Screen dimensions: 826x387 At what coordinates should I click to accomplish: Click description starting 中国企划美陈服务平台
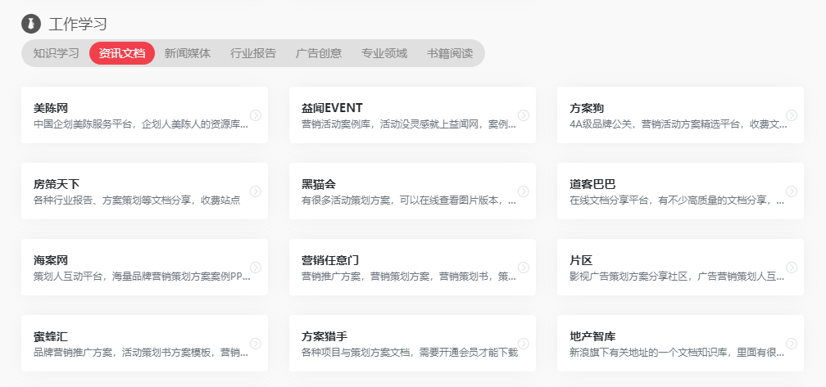coord(141,124)
